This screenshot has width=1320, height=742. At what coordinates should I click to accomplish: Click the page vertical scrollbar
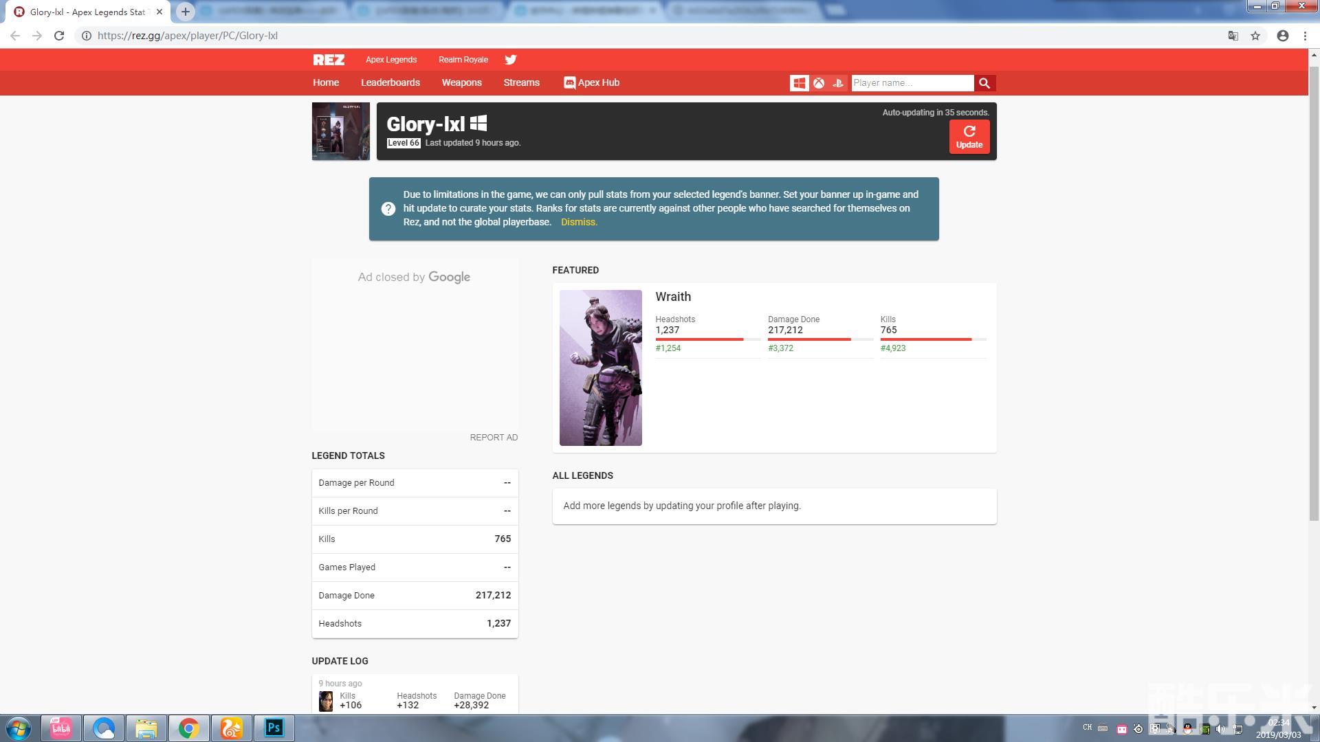(x=1314, y=293)
